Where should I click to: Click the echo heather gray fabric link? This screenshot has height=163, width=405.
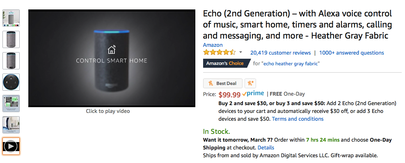click(x=291, y=64)
